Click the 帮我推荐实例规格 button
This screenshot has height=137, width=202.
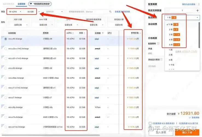(x=40, y=4)
